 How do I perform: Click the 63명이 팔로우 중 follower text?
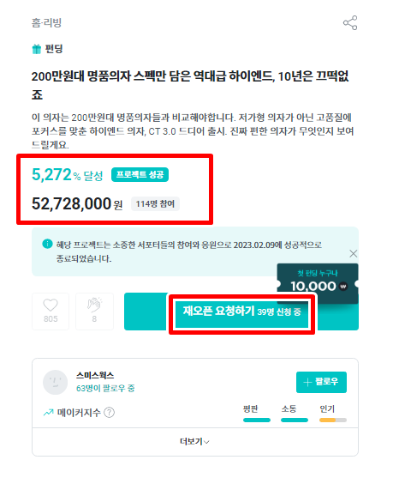105,388
